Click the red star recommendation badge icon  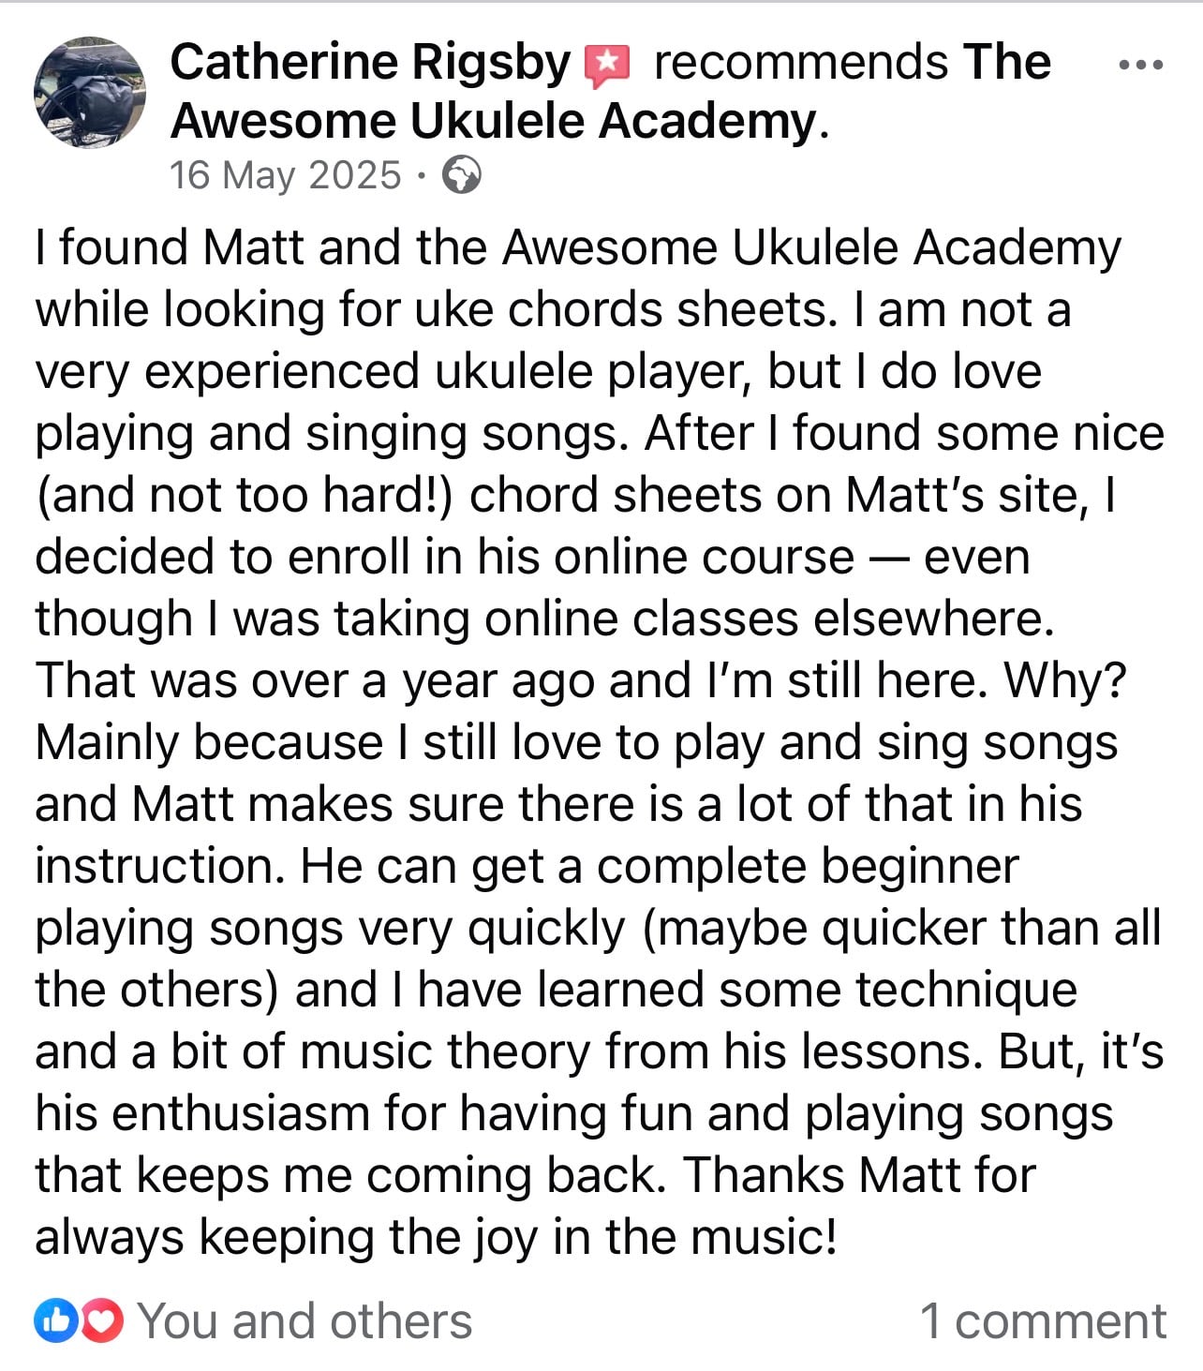tap(607, 66)
